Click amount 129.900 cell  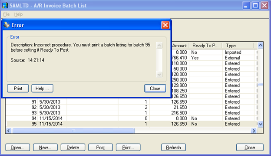(179, 85)
